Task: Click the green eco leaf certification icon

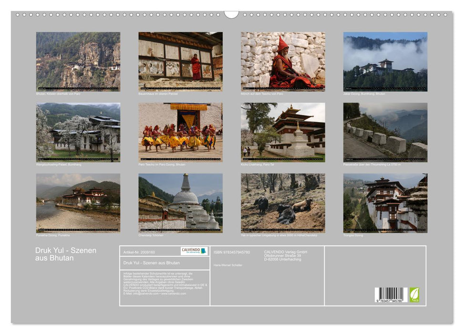Action: 414,294
